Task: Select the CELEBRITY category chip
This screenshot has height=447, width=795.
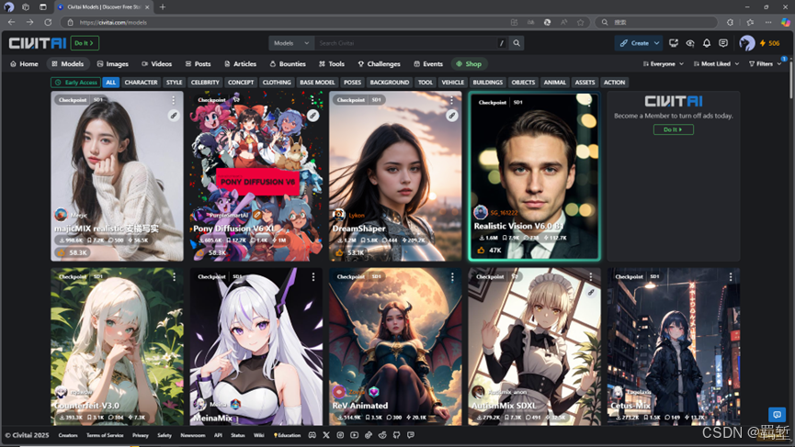Action: (x=205, y=83)
